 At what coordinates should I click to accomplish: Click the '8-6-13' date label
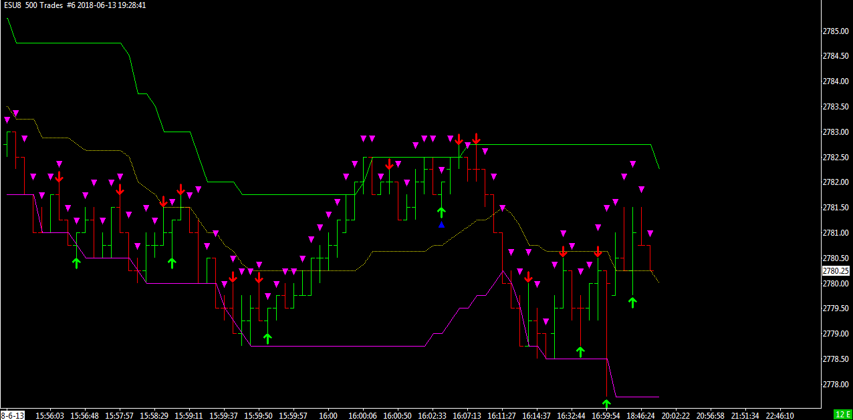[13, 415]
